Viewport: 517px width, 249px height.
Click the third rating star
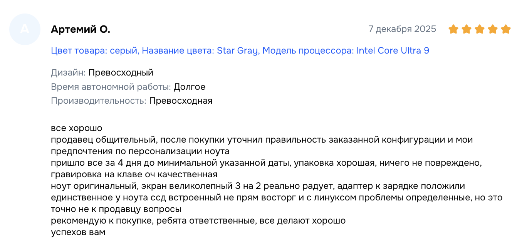point(480,29)
